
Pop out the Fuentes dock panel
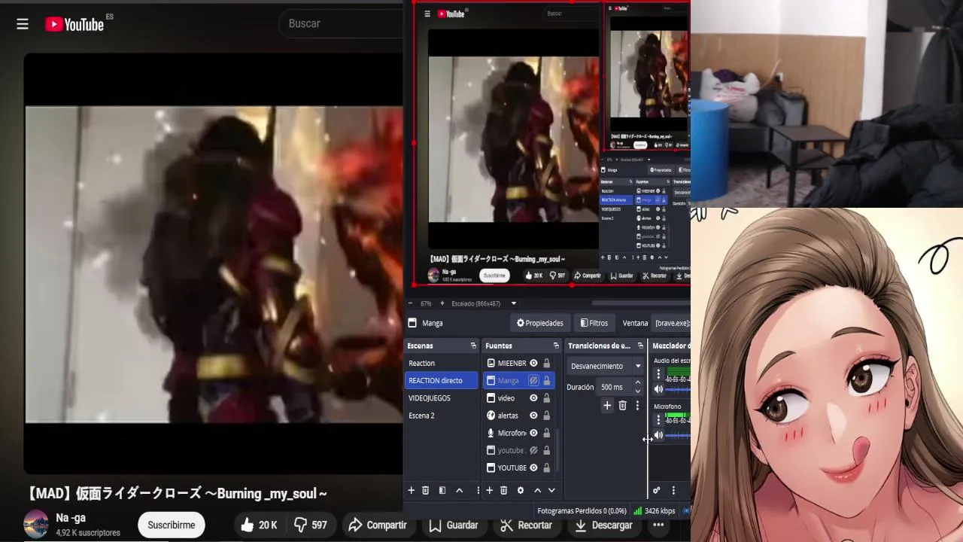556,346
